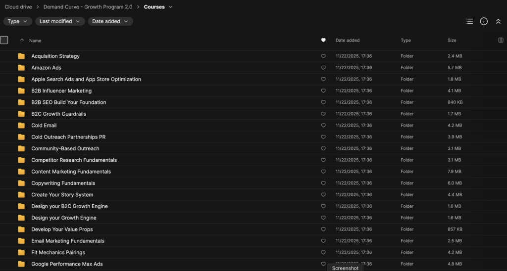Favorite the B2B Influencer Marketing folder
Screen dimensions: 507x271
coord(323,91)
